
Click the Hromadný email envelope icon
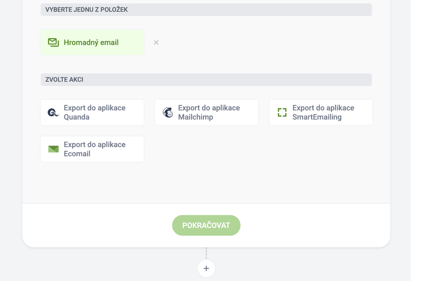click(x=53, y=42)
